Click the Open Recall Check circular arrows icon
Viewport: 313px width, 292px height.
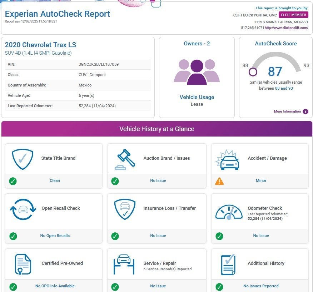(x=23, y=209)
